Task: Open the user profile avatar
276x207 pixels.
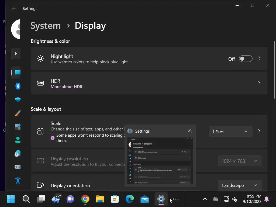Action: pos(16,29)
